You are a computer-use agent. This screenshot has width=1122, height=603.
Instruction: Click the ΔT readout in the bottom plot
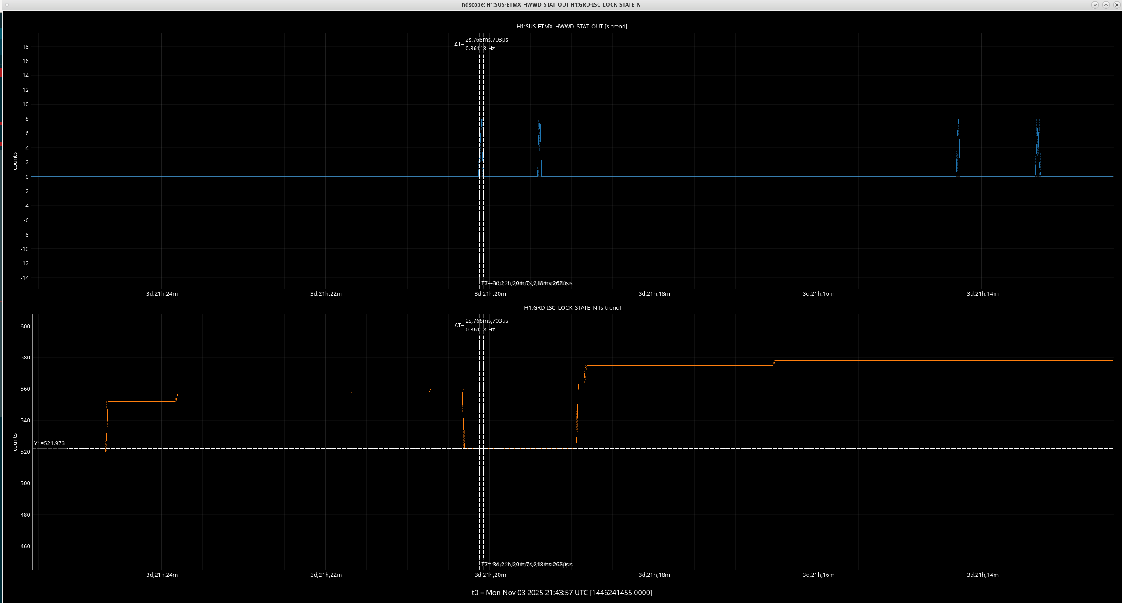coord(482,325)
